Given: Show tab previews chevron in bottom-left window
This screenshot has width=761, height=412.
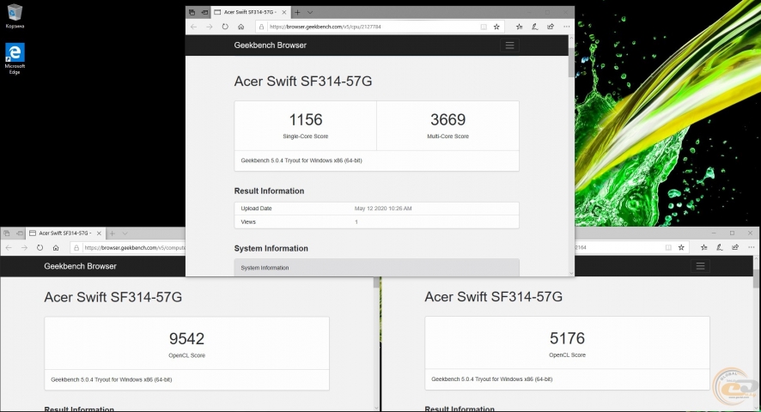Looking at the screenshot, I should [x=125, y=233].
